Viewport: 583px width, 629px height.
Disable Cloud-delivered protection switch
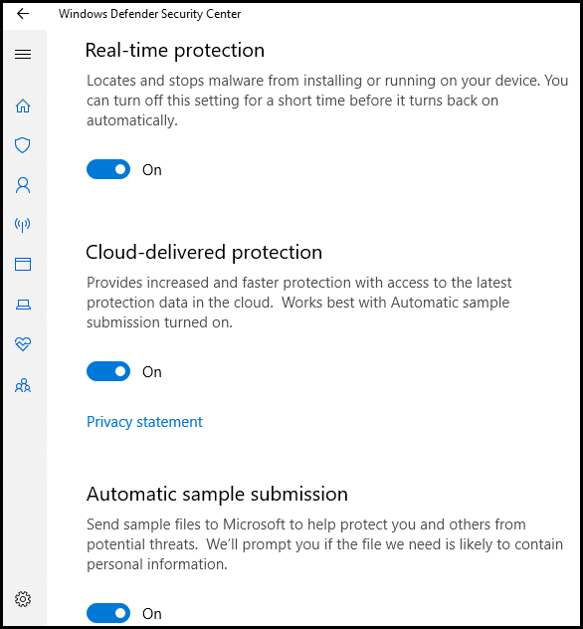108,371
